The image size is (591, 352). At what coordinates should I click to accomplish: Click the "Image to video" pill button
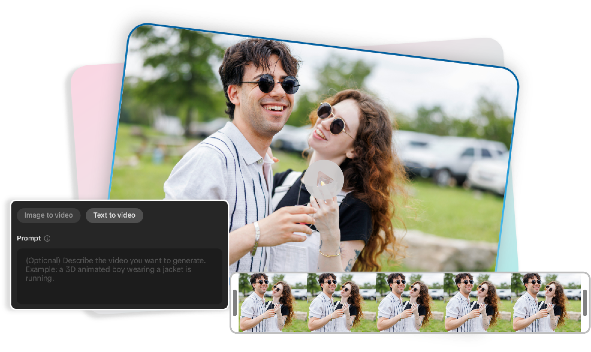coord(49,215)
